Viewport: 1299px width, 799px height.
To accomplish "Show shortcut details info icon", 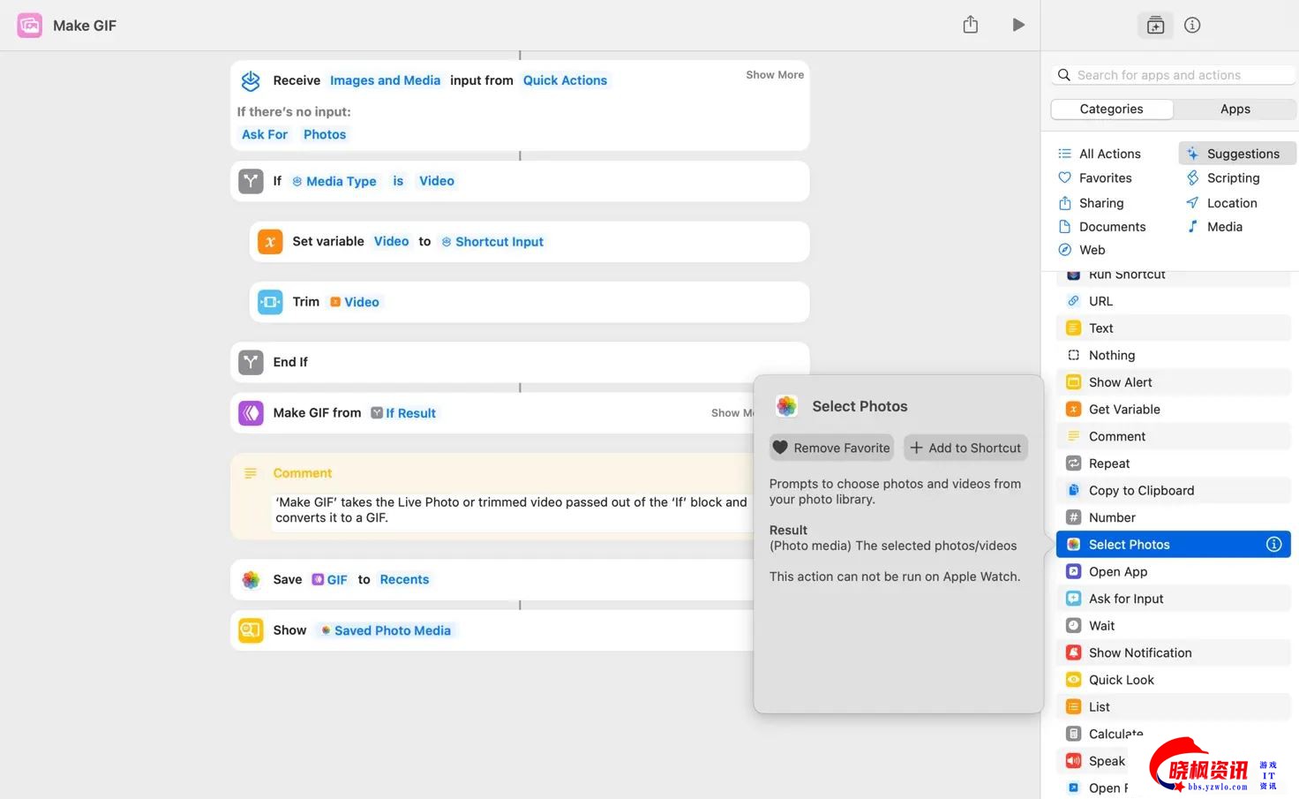I will [x=1192, y=26].
